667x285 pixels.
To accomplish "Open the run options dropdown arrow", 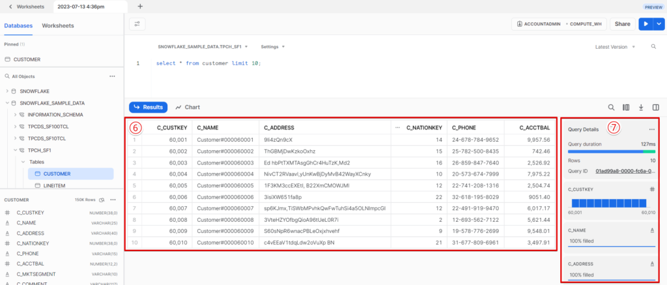I will tap(659, 24).
